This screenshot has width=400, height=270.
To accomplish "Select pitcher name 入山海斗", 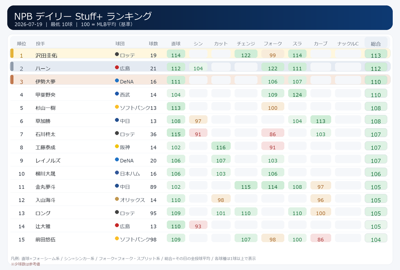I will click(x=45, y=200).
